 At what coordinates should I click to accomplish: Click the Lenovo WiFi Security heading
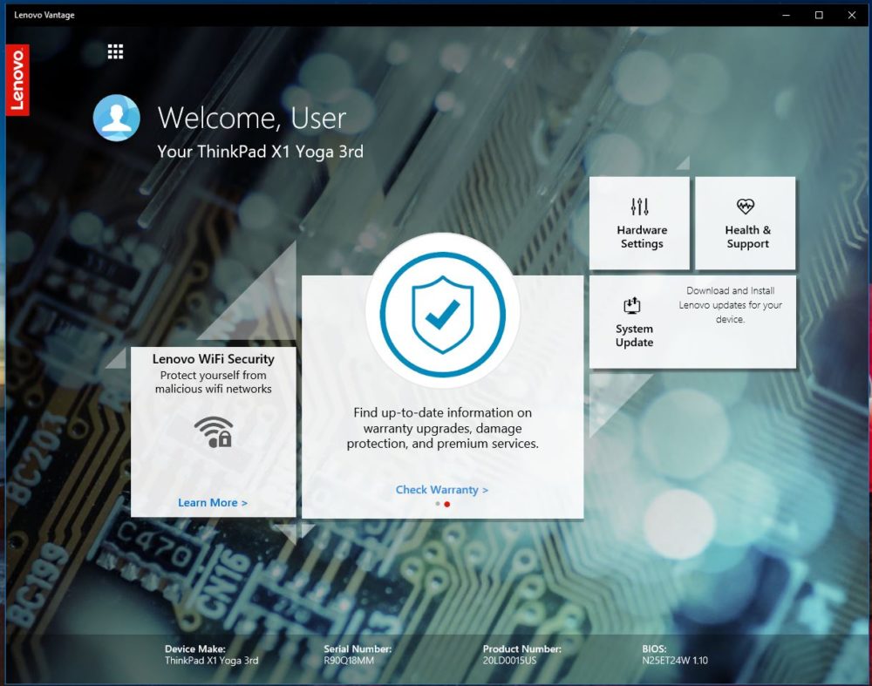[x=214, y=359]
